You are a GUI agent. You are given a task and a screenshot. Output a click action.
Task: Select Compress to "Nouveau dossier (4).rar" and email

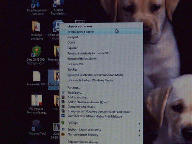(x=101, y=111)
